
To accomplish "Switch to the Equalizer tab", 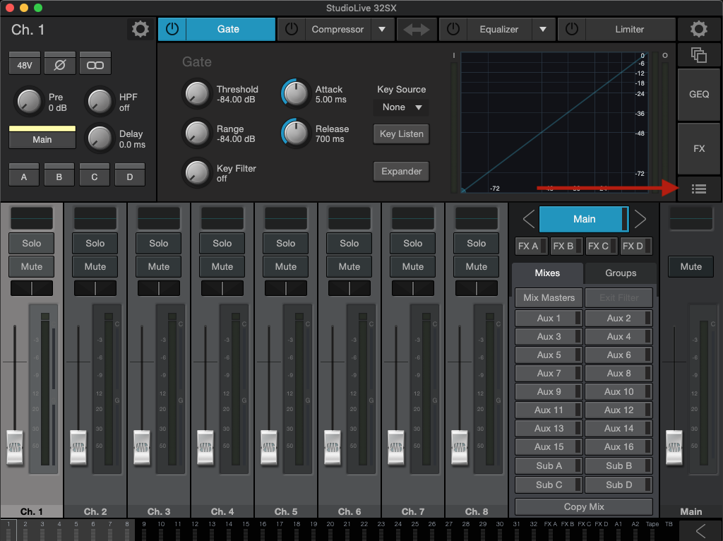I will tap(499, 29).
